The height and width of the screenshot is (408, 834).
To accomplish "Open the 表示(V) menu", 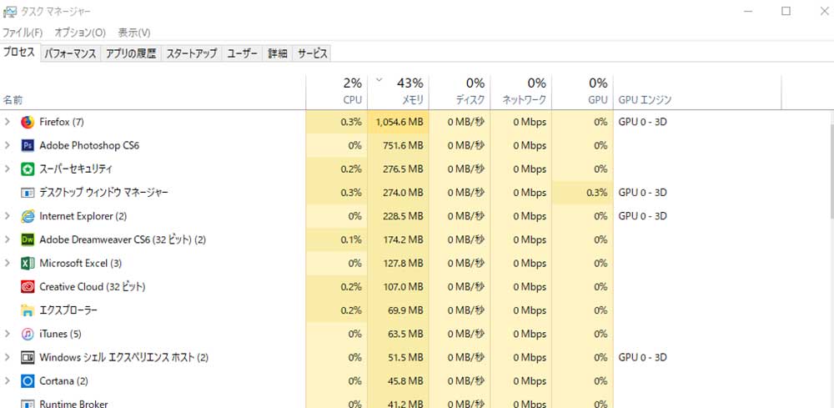I will [x=134, y=33].
